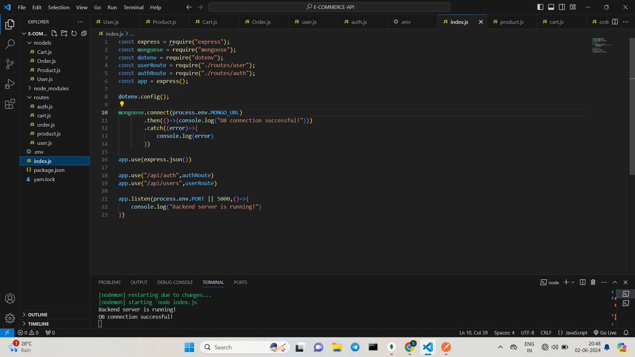Show hidden system tray icons
The image size is (635, 357).
click(x=500, y=347)
